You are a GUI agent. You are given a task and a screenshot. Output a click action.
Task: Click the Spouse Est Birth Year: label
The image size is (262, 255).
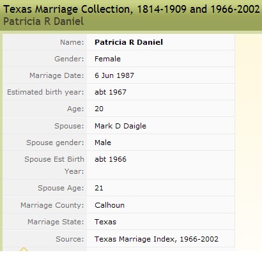click(54, 165)
